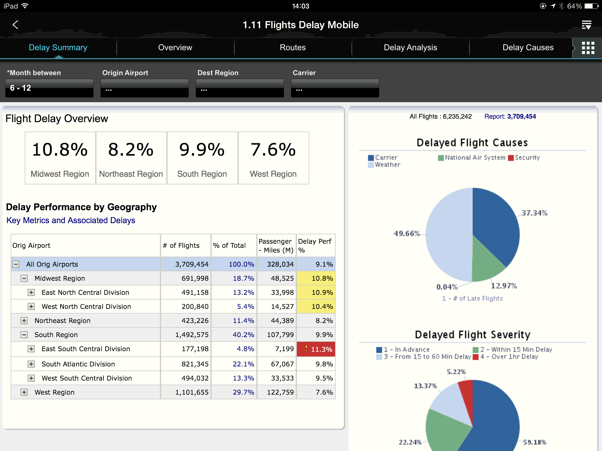Screen dimensions: 602x451
Task: Click the Security red legend square
Action: pyautogui.click(x=511, y=158)
